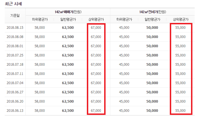198x116 pixels.
Task: Click 45,000 in the 2018.07.04 row
Action: (x=124, y=83)
